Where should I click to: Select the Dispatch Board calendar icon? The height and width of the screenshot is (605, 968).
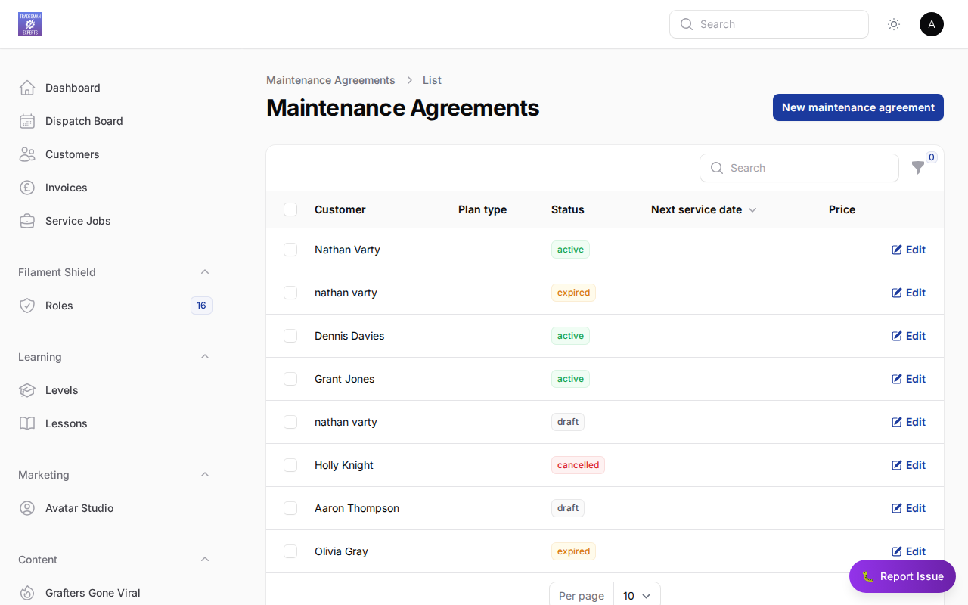27,121
